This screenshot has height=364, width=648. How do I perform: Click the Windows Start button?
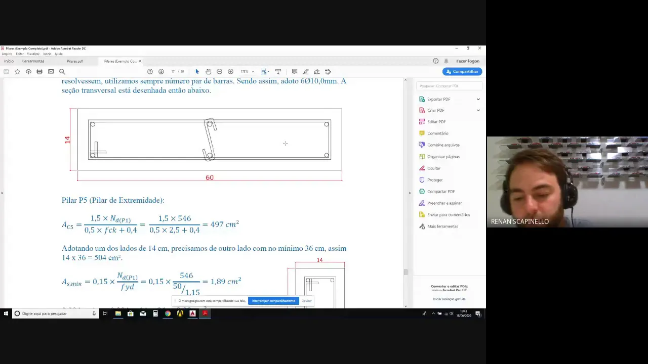6,313
